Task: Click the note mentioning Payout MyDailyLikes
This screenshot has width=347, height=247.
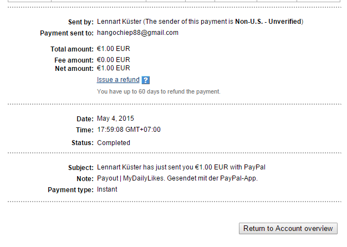Action: pyautogui.click(x=177, y=178)
